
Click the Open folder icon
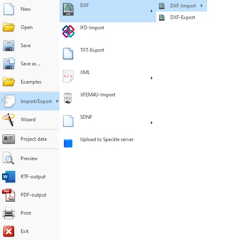[9, 27]
